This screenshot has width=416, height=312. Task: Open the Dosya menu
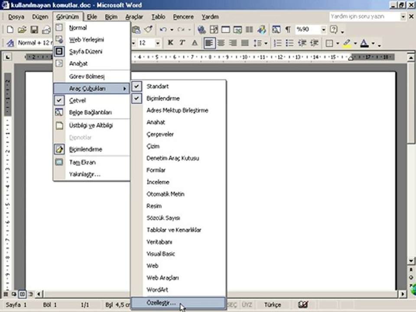tap(16, 17)
